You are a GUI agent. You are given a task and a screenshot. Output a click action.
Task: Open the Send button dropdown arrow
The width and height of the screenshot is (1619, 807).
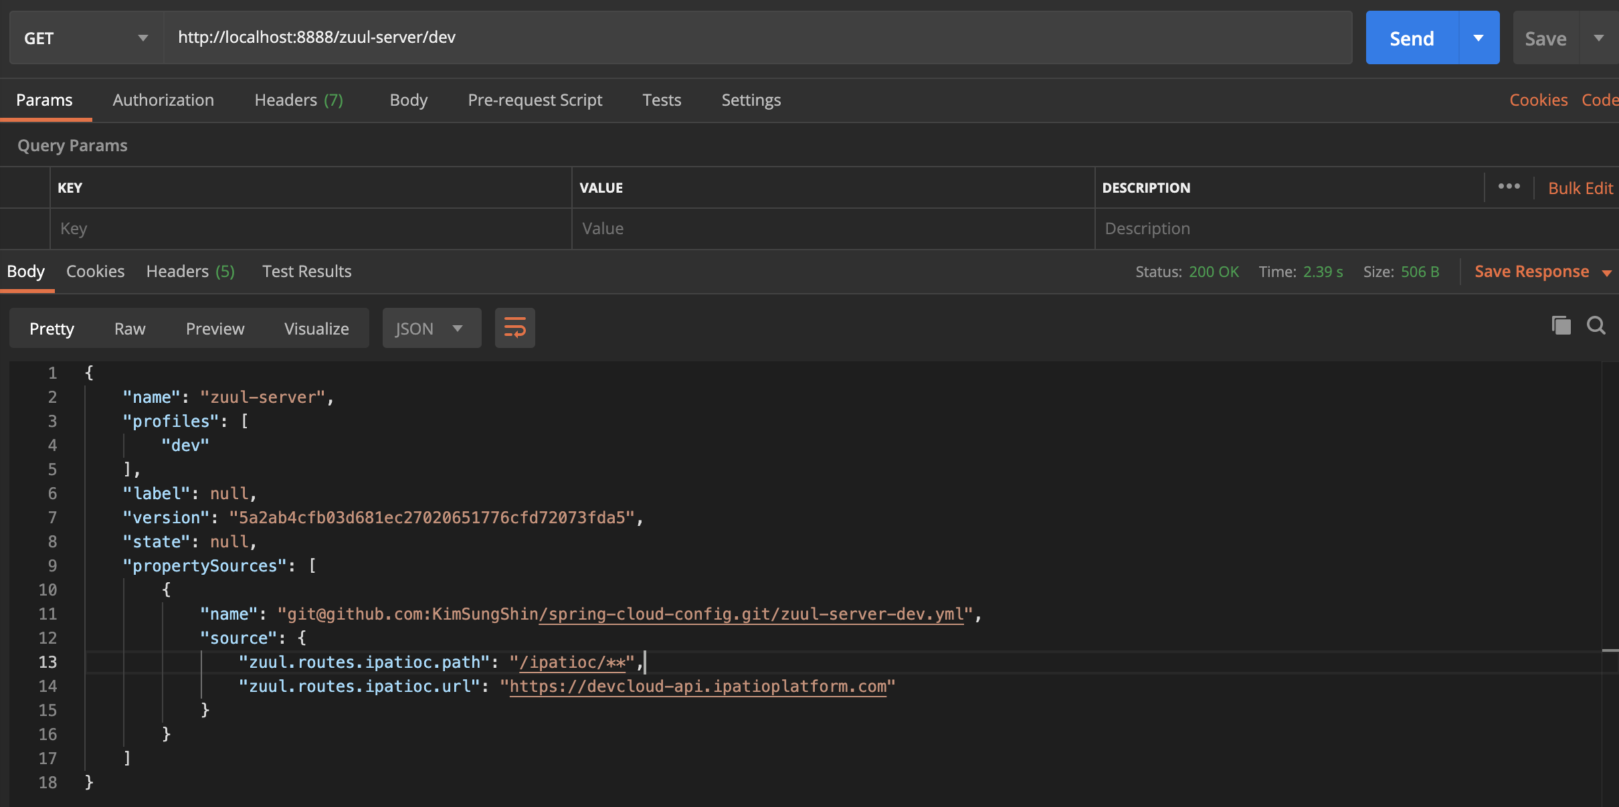point(1479,38)
